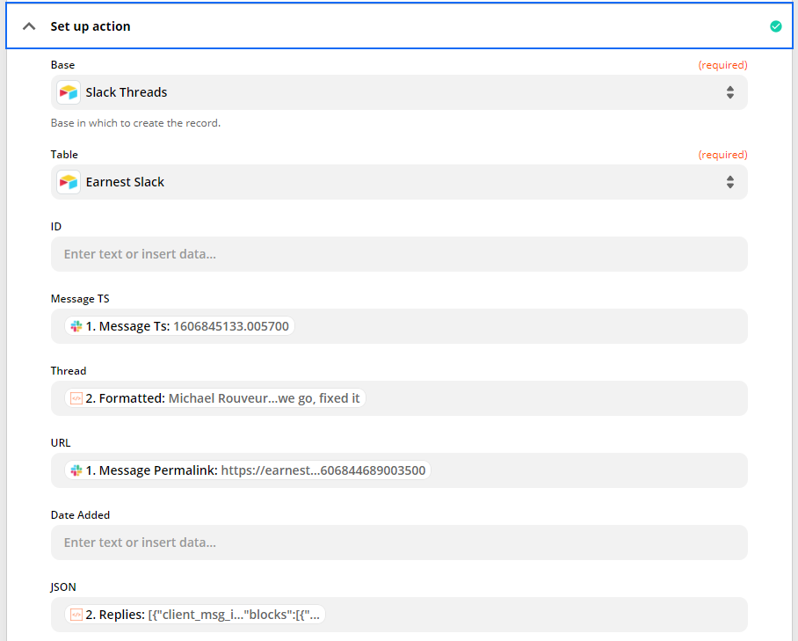Click into the Date Added input field
This screenshot has width=798, height=641.
(x=399, y=543)
